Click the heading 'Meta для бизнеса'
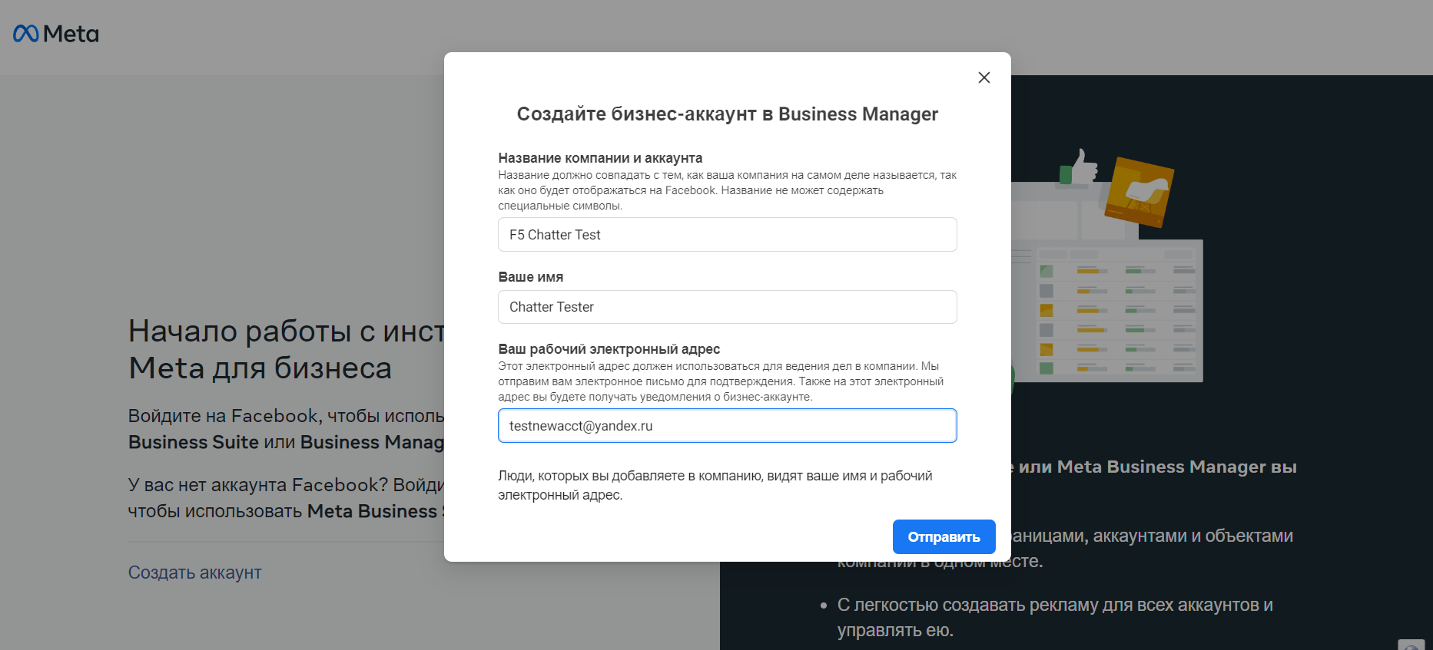This screenshot has width=1433, height=650. tap(260, 368)
